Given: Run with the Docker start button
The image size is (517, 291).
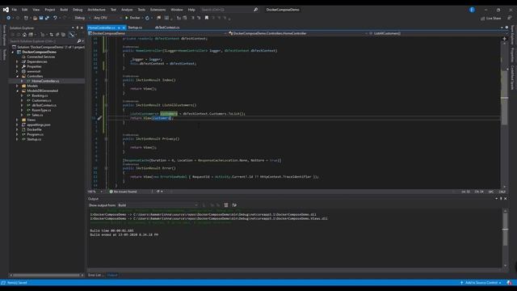Looking at the screenshot, I should (132, 18).
